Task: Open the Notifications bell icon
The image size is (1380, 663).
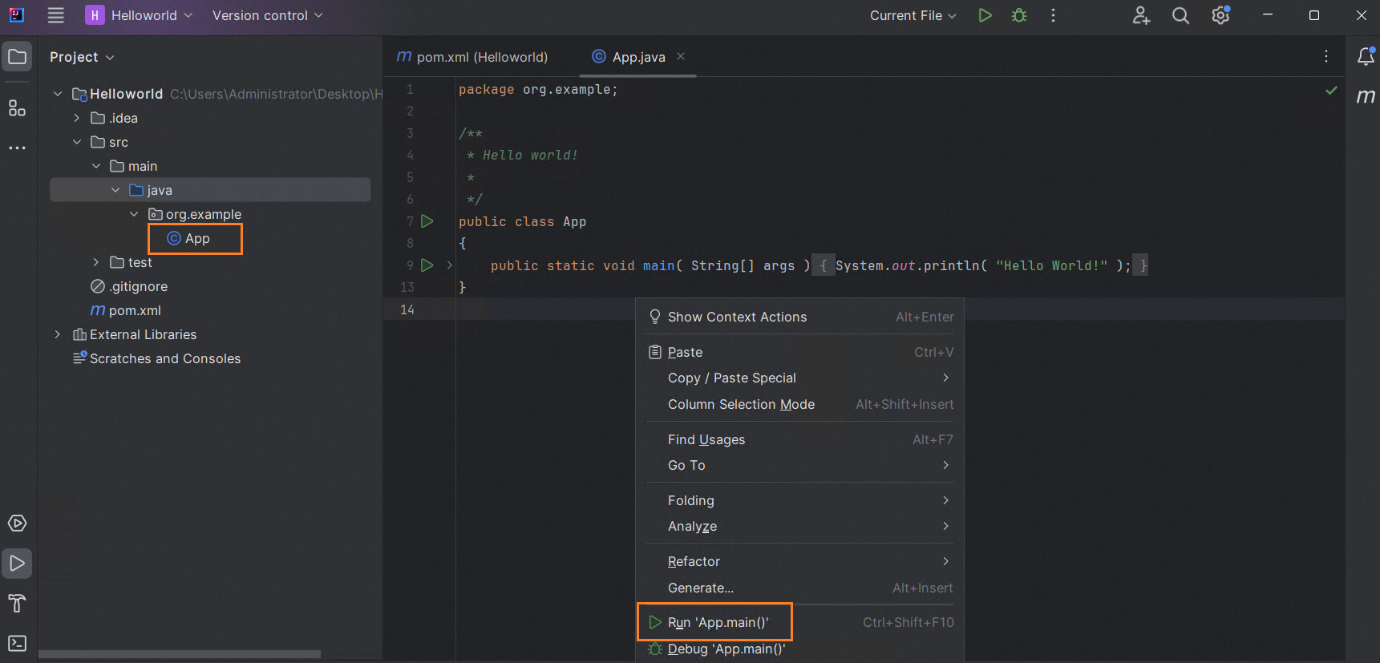Action: (1365, 56)
